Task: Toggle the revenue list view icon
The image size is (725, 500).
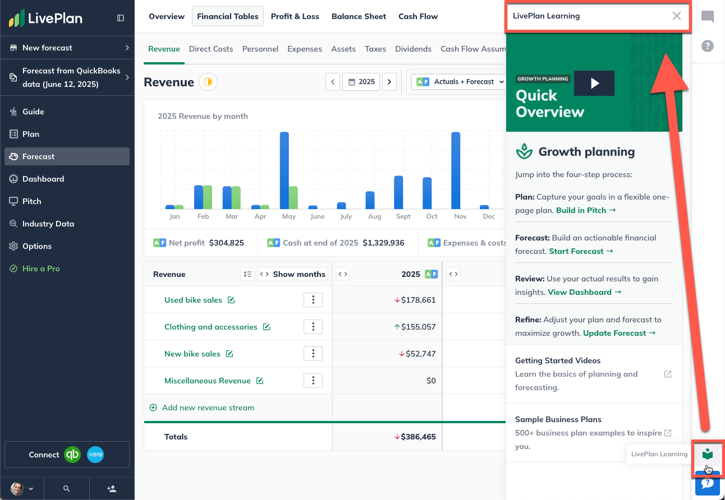Action: pos(247,274)
